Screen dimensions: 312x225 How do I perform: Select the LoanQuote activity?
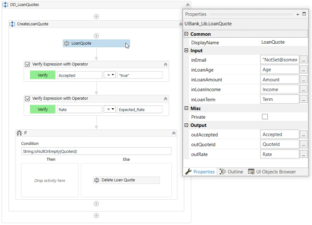(x=96, y=43)
